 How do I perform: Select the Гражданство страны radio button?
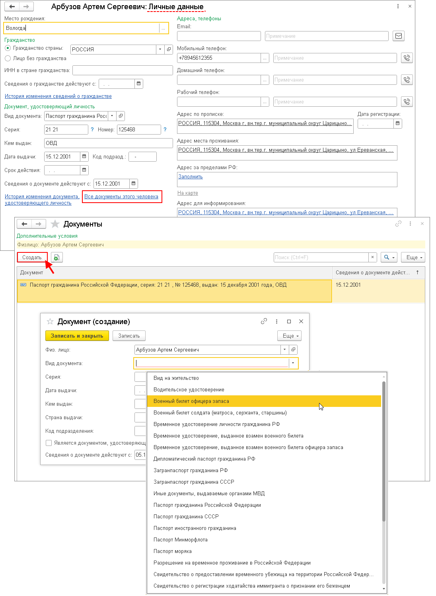(8, 48)
